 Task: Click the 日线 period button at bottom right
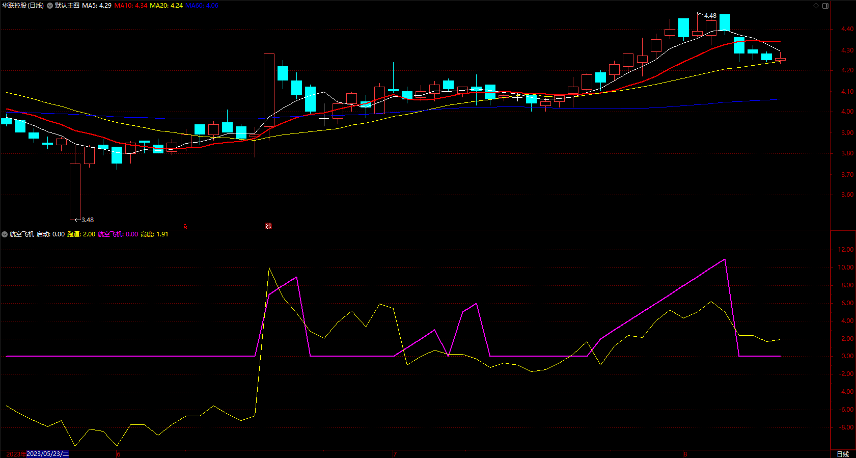(843, 454)
